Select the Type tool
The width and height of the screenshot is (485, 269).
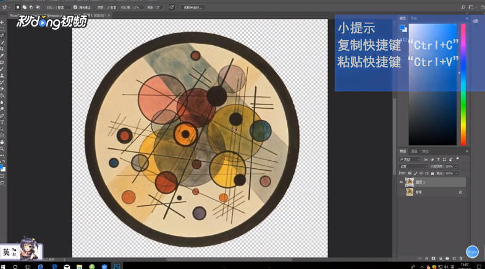(2, 122)
